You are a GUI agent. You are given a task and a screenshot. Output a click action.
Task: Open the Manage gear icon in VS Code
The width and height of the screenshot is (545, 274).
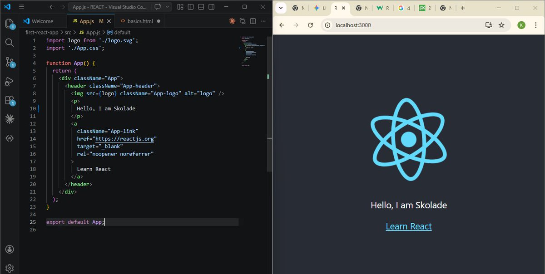click(x=10, y=268)
